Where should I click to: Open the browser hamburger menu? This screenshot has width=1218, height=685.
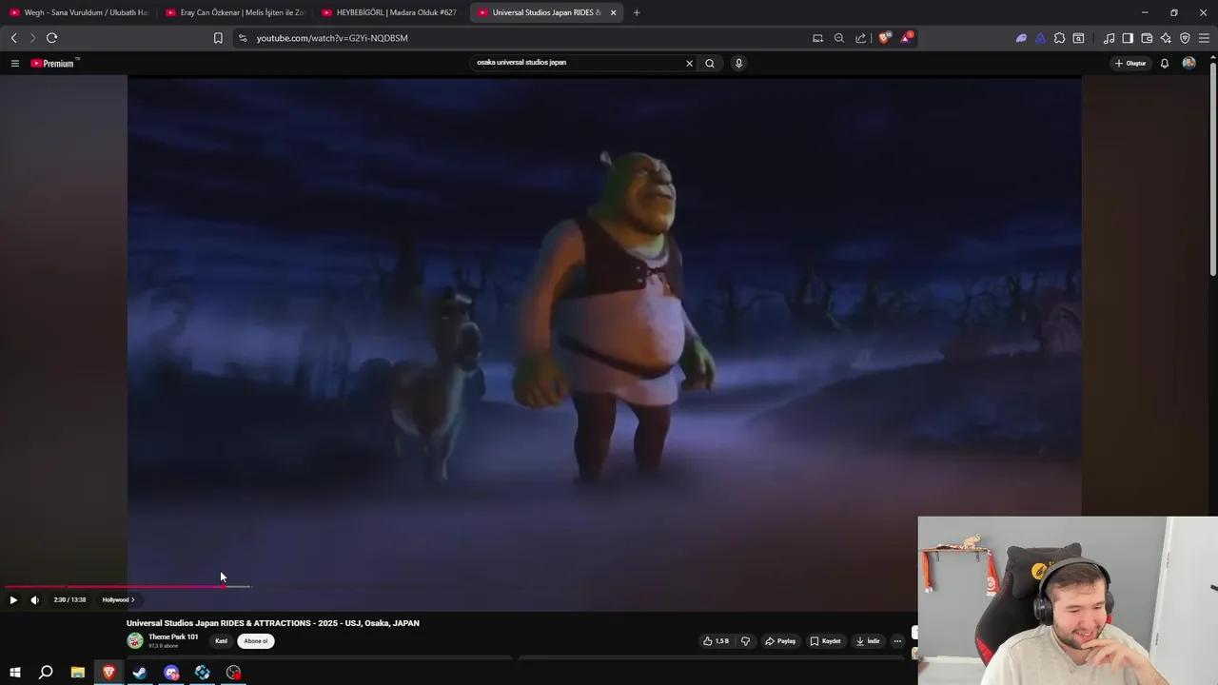pyautogui.click(x=1204, y=38)
